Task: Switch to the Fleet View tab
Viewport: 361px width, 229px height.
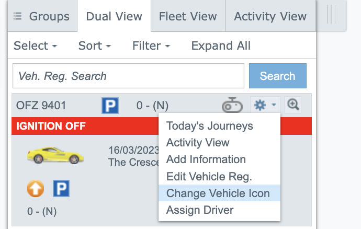Action: (x=188, y=16)
